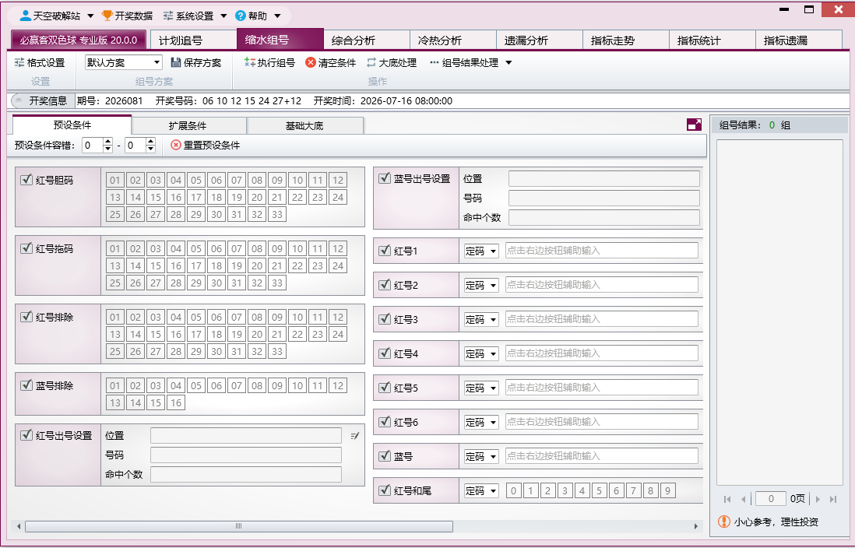855x548 pixels.
Task: Select number 33 in 红号拖码
Action: coord(277,283)
